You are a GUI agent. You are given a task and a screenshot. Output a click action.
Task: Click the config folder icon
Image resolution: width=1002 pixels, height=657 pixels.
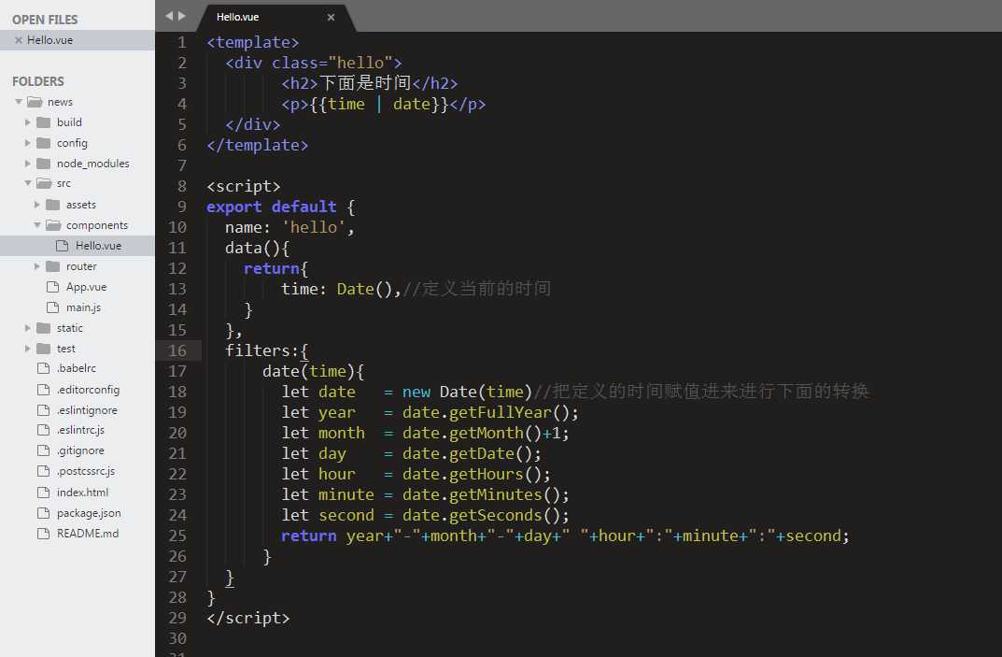point(44,143)
